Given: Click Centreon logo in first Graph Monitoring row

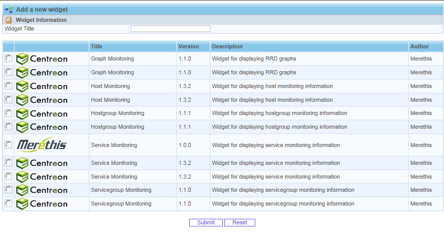Looking at the screenshot, I should [42, 59].
